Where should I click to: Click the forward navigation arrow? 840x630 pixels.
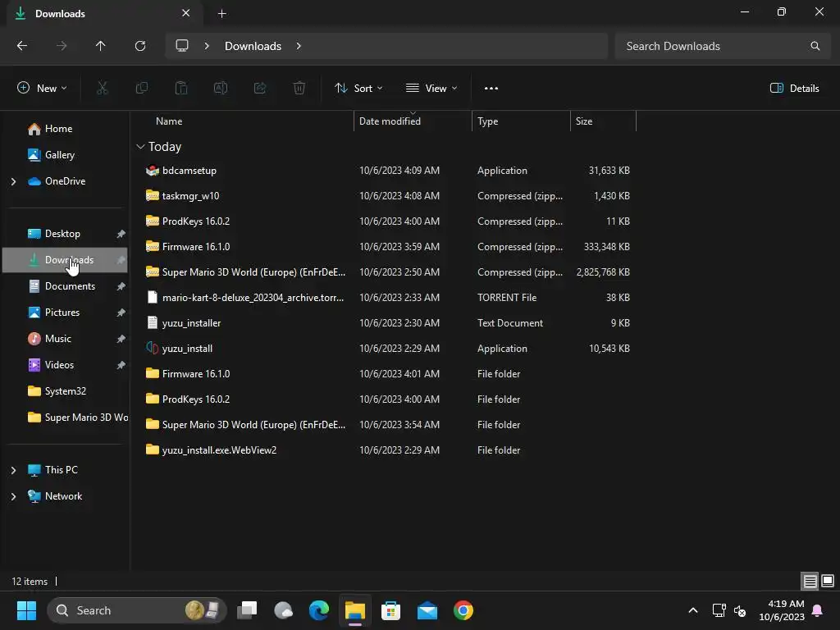click(x=62, y=46)
